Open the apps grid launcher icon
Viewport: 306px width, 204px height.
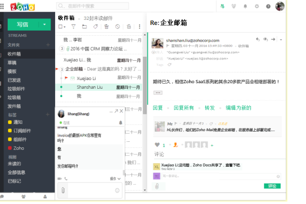point(2,7)
